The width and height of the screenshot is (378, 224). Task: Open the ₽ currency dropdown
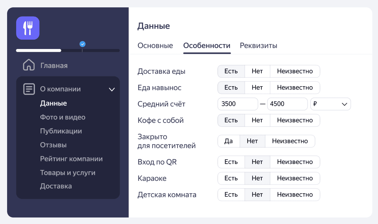pos(331,104)
